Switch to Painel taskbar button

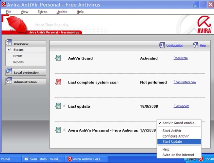pos(11,159)
